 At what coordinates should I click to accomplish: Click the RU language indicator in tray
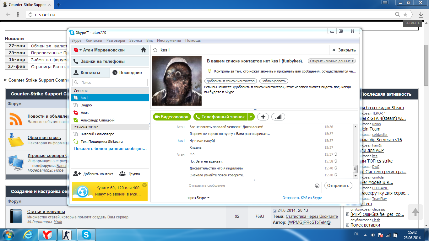tap(357, 234)
